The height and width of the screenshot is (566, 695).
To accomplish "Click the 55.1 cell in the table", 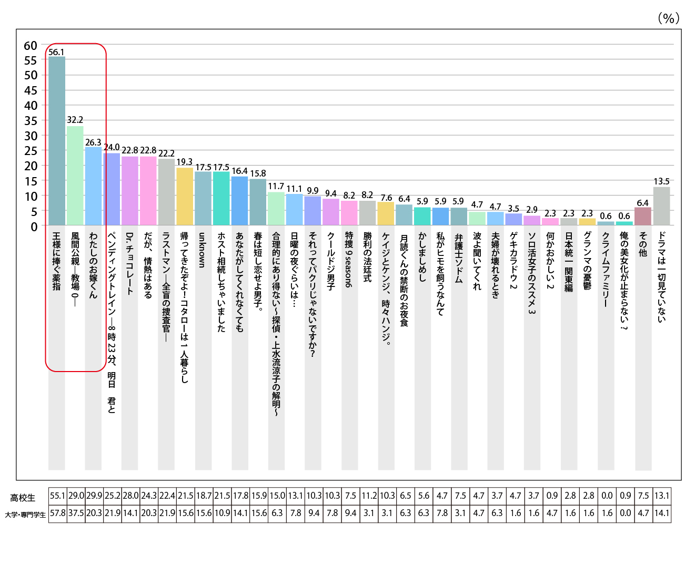I will pyautogui.click(x=57, y=496).
